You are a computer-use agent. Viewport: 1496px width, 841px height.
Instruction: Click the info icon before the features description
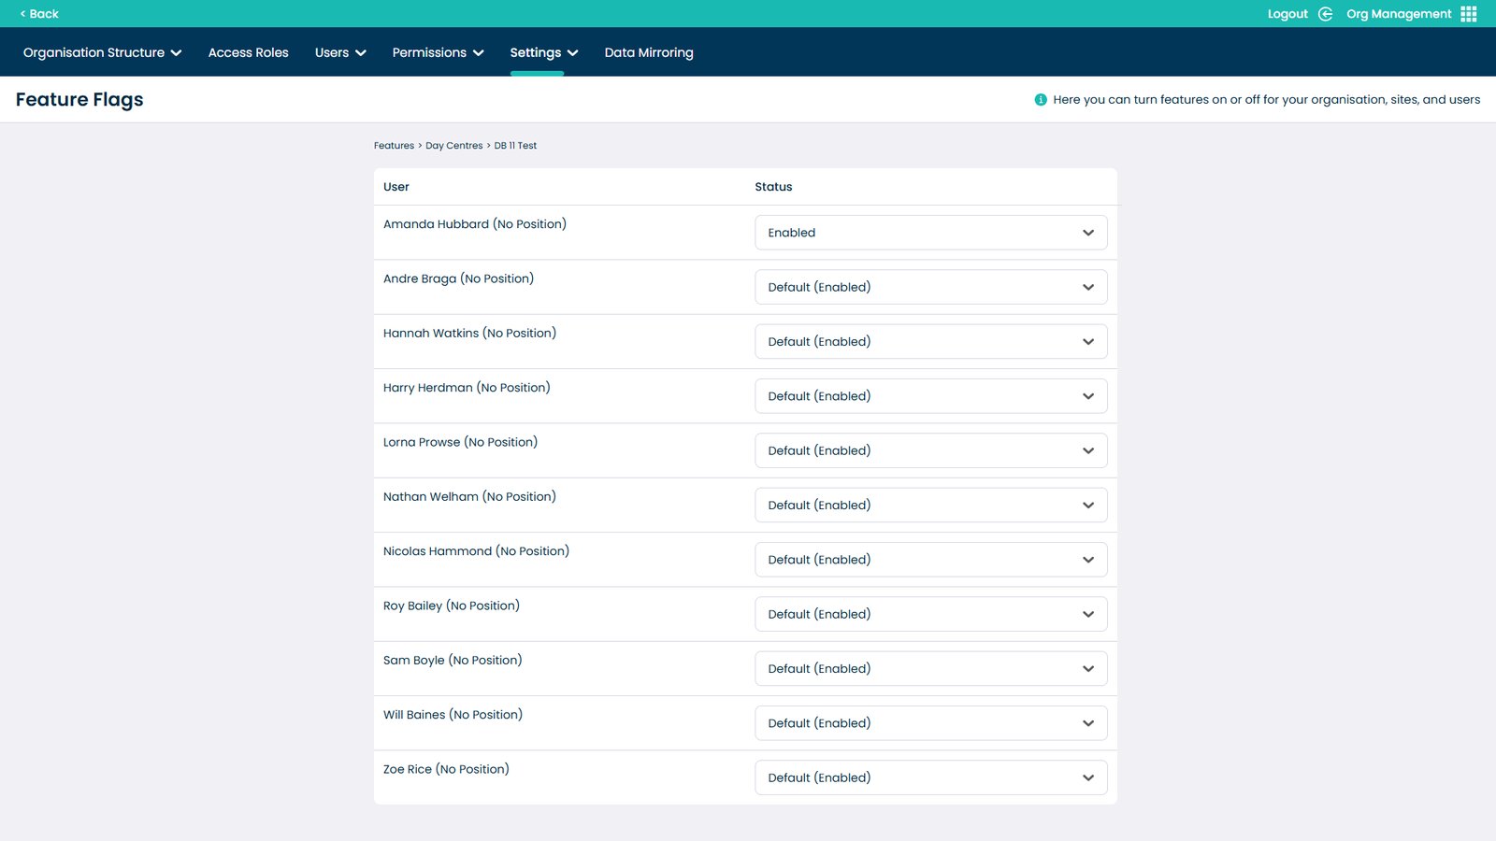click(x=1040, y=99)
